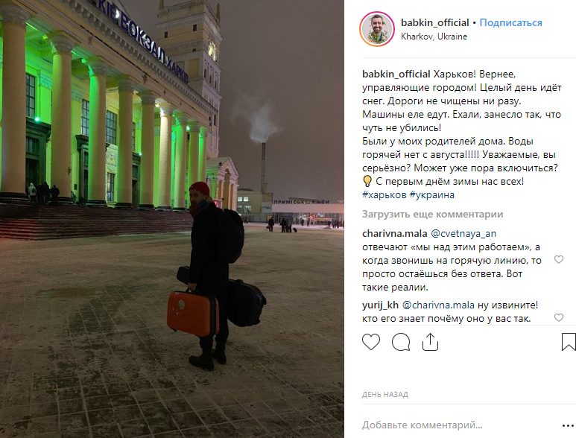Follow via Подписаться link
This screenshot has height=438, width=576.
(510, 22)
